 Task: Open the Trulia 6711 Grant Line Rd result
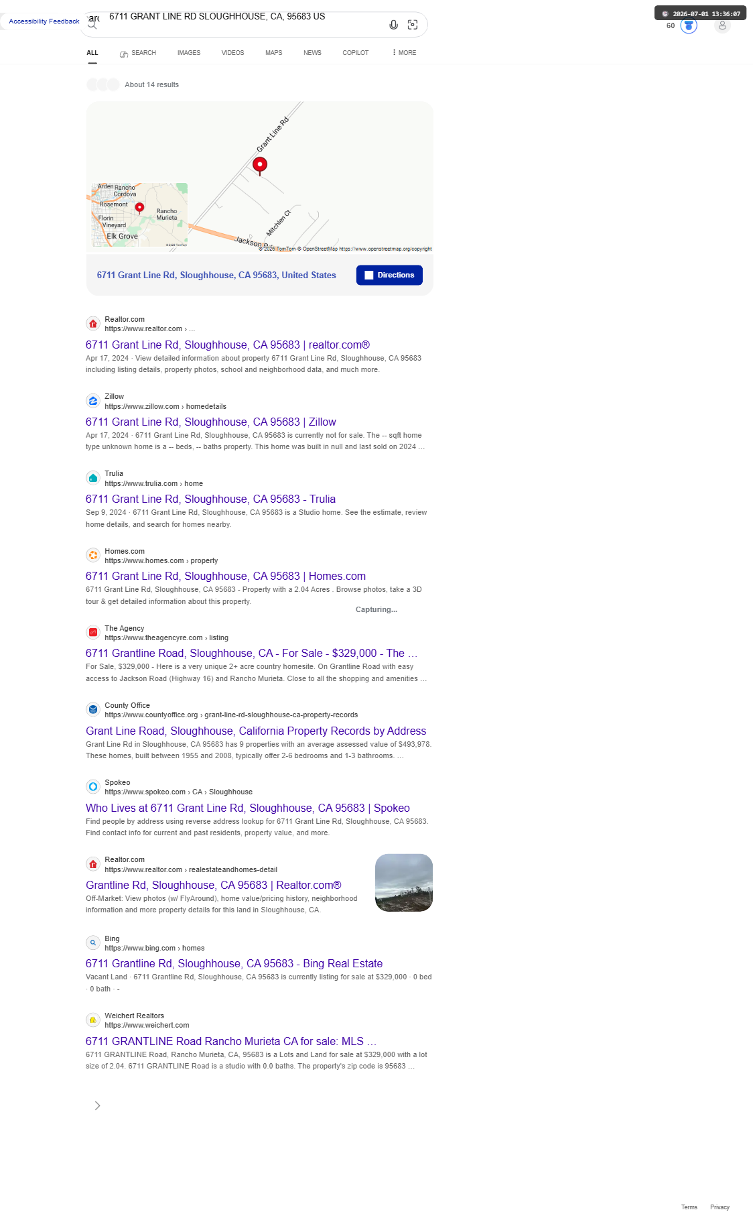210,499
